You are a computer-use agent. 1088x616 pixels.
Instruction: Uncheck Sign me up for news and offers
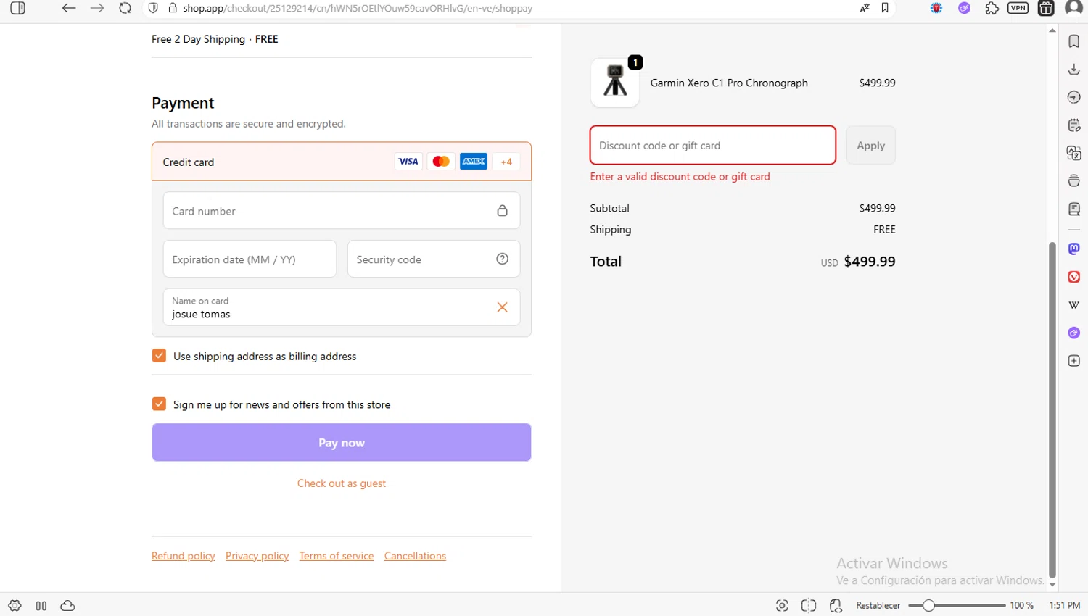(x=159, y=404)
